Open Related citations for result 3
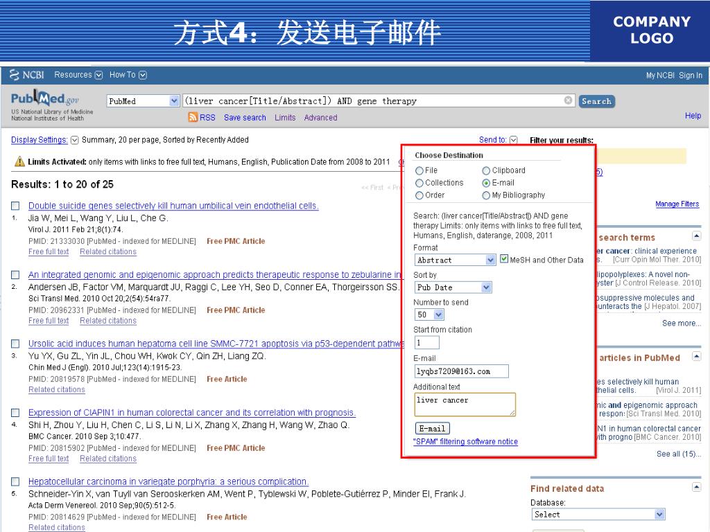 (57, 390)
